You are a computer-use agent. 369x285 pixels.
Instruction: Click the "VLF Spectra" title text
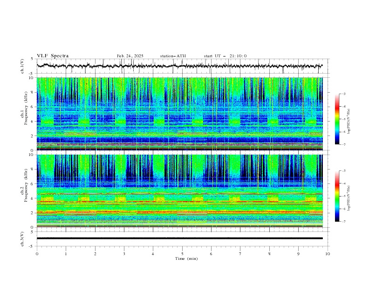53,56
